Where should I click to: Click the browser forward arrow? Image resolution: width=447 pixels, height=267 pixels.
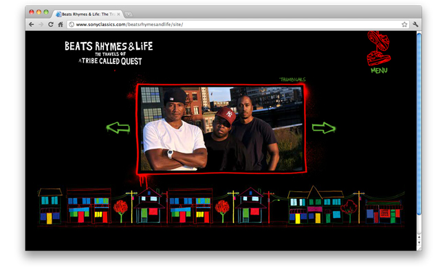[x=41, y=25]
